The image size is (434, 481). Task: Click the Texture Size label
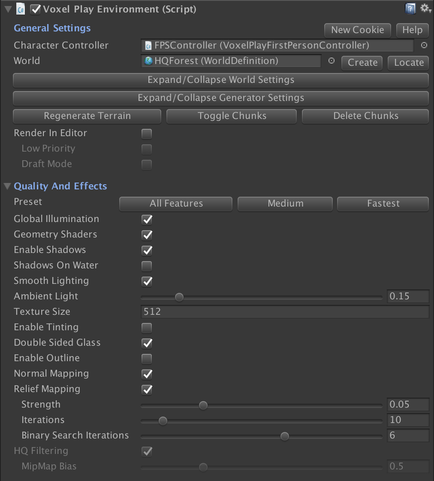coord(42,312)
